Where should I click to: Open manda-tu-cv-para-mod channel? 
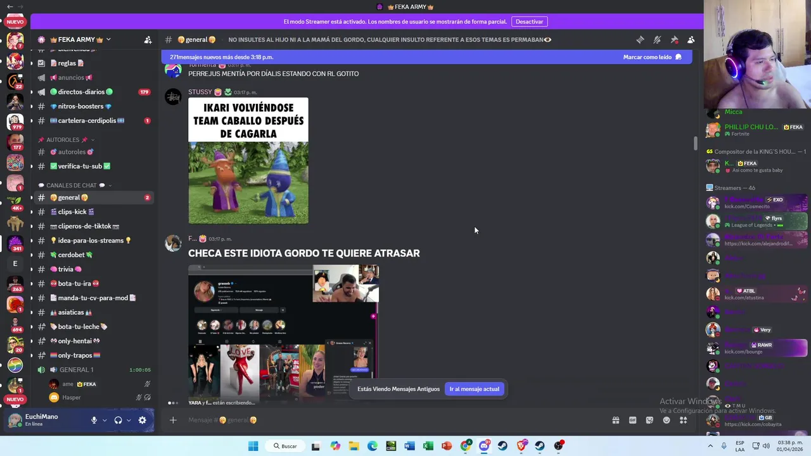(93, 298)
